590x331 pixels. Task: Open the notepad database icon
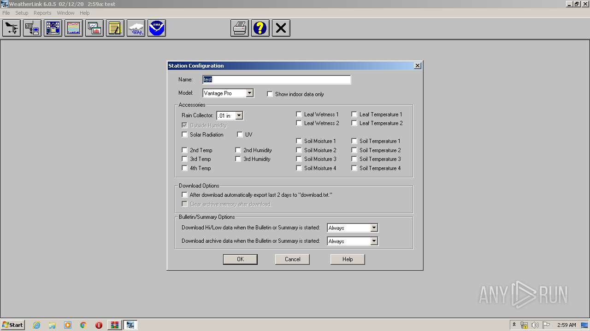(x=115, y=28)
